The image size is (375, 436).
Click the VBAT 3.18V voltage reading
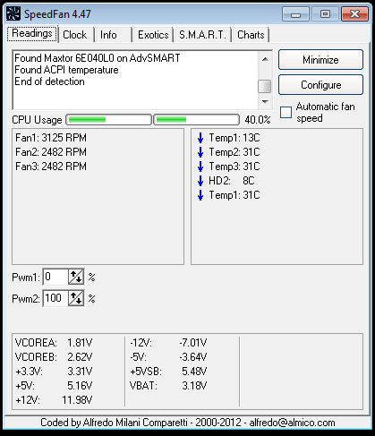coord(168,386)
